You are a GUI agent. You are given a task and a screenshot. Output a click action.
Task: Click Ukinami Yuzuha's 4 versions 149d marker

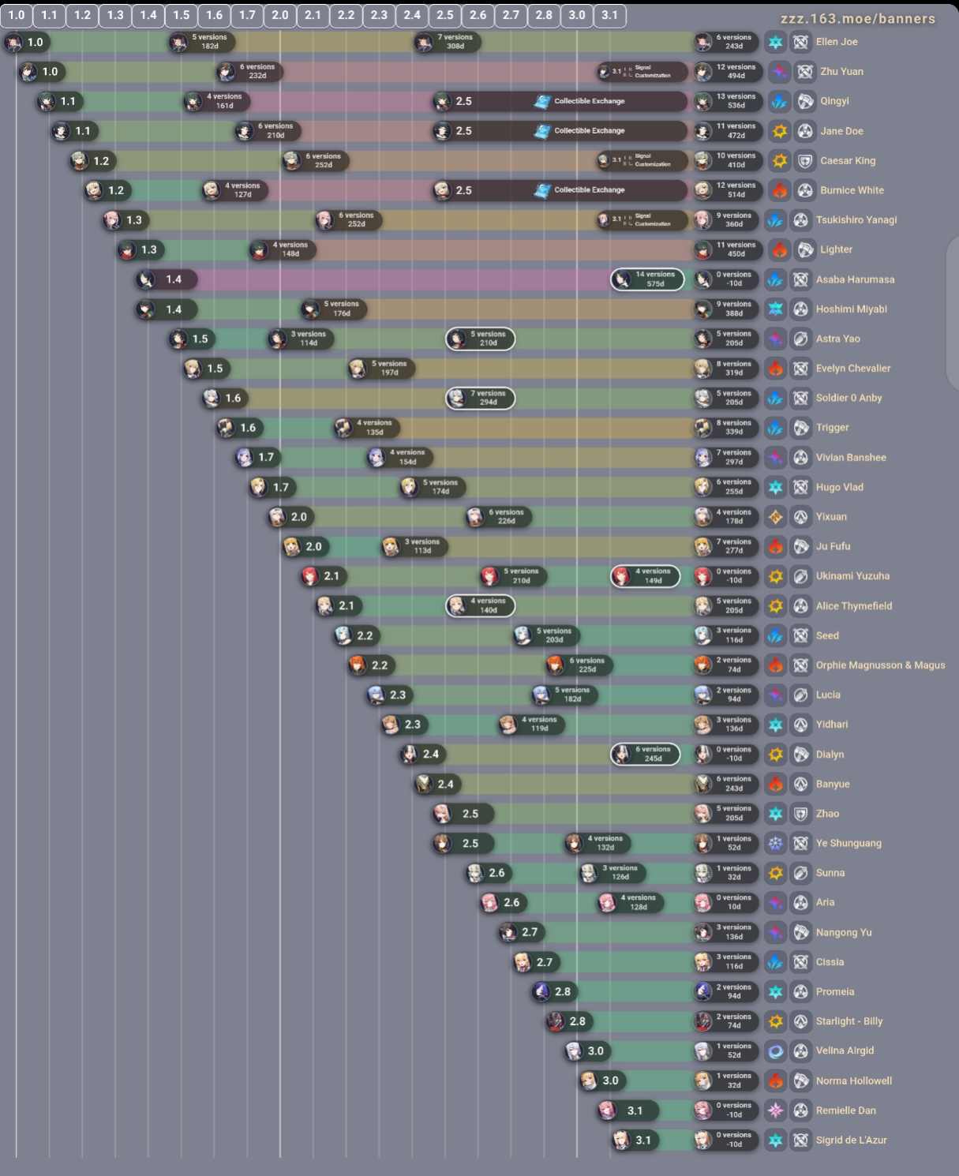click(646, 576)
